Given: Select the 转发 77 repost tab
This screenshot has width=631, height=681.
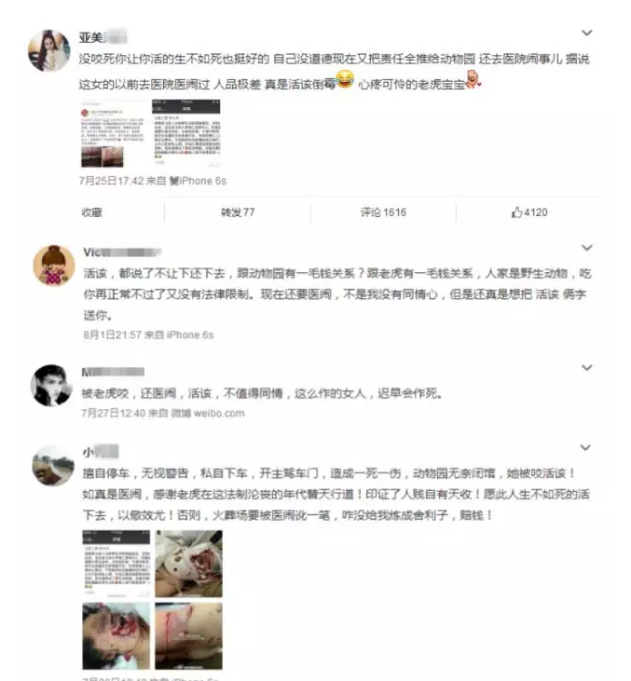Looking at the screenshot, I should click(238, 212).
